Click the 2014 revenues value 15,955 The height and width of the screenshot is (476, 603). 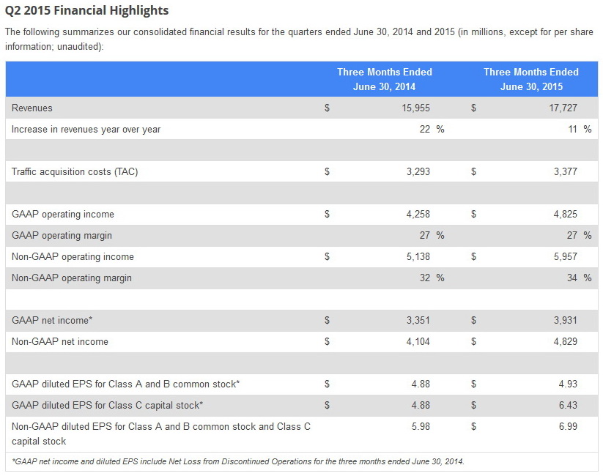415,108
